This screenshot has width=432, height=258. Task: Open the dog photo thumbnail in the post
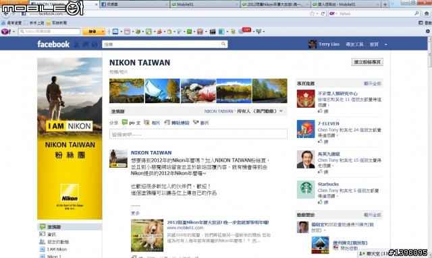click(x=147, y=235)
